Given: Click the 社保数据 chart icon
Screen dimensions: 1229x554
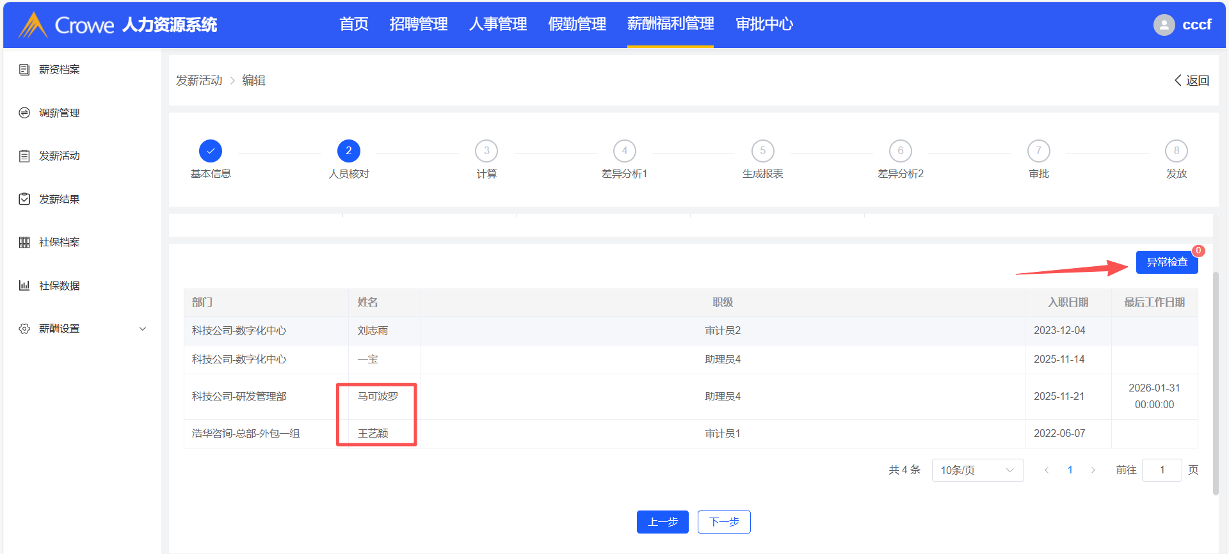Looking at the screenshot, I should [24, 285].
